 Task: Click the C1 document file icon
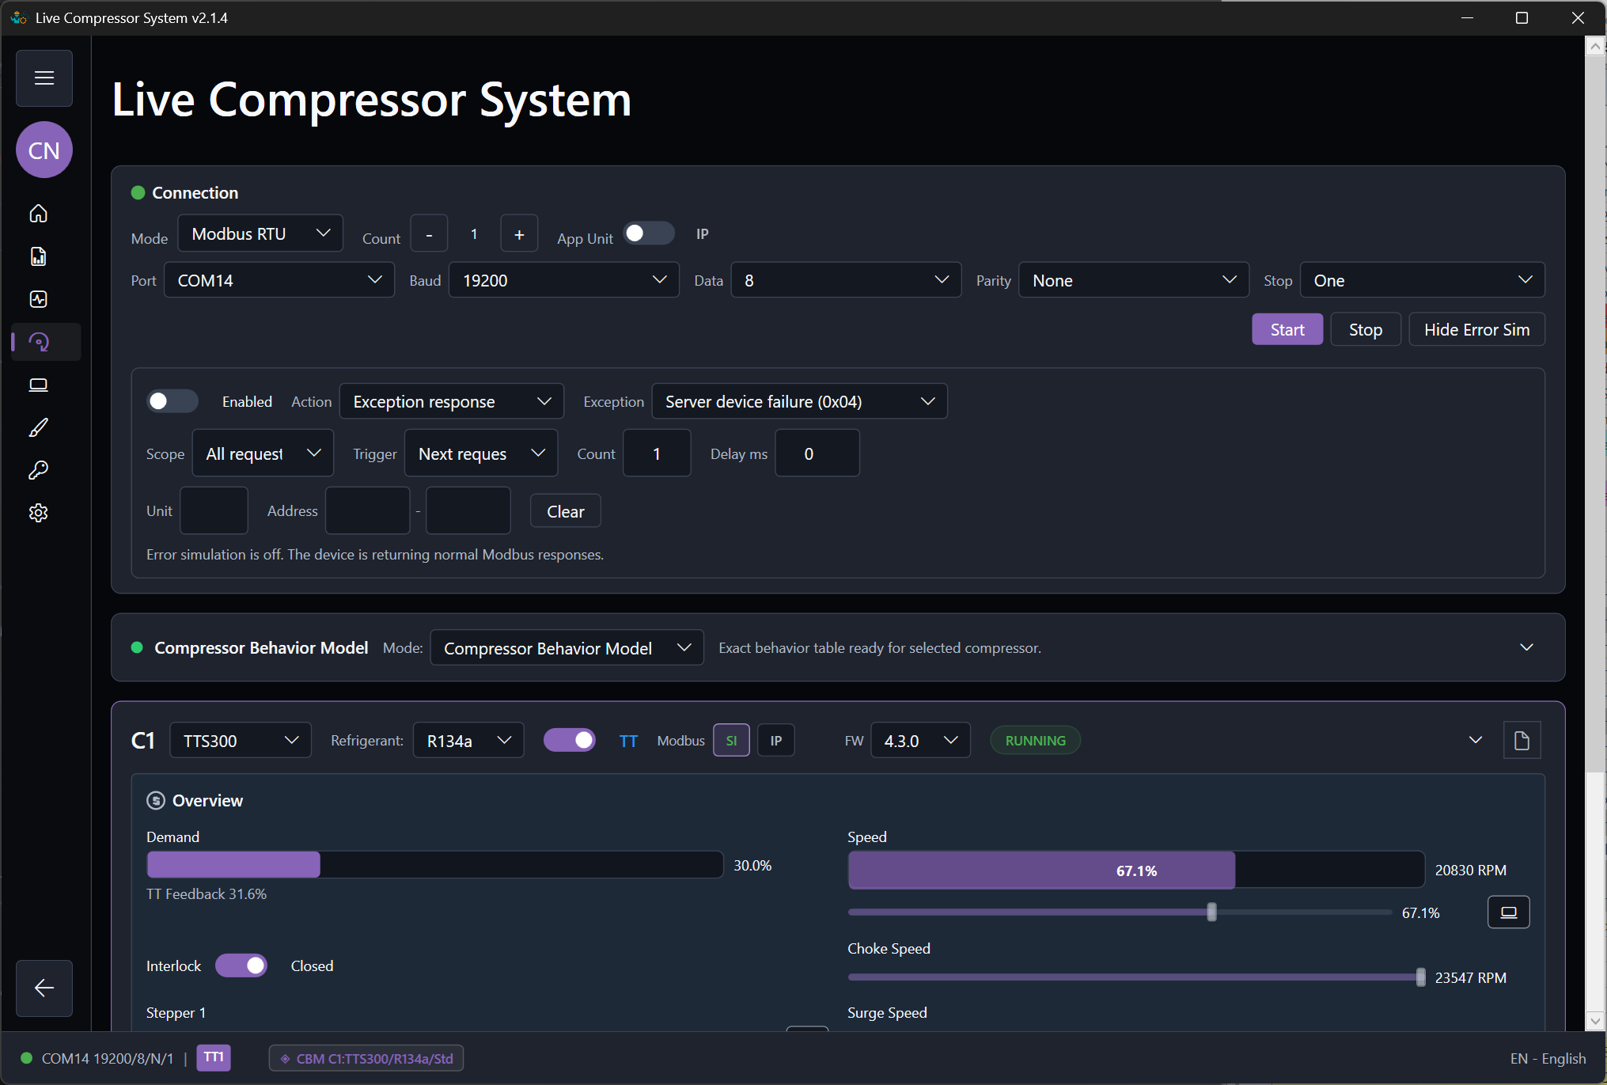click(1522, 741)
